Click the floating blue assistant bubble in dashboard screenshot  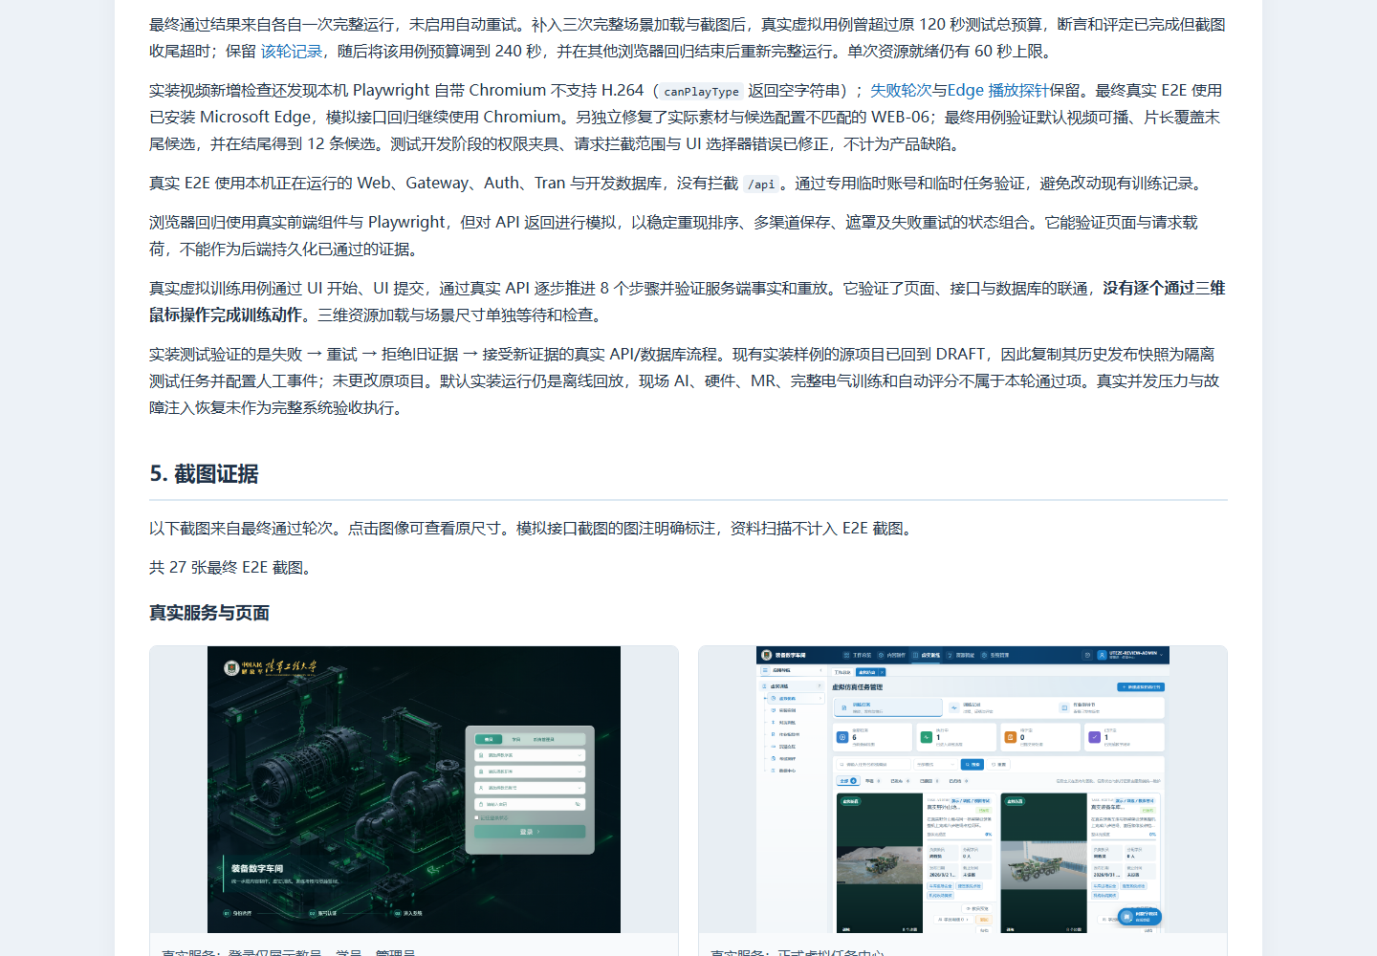click(1140, 916)
